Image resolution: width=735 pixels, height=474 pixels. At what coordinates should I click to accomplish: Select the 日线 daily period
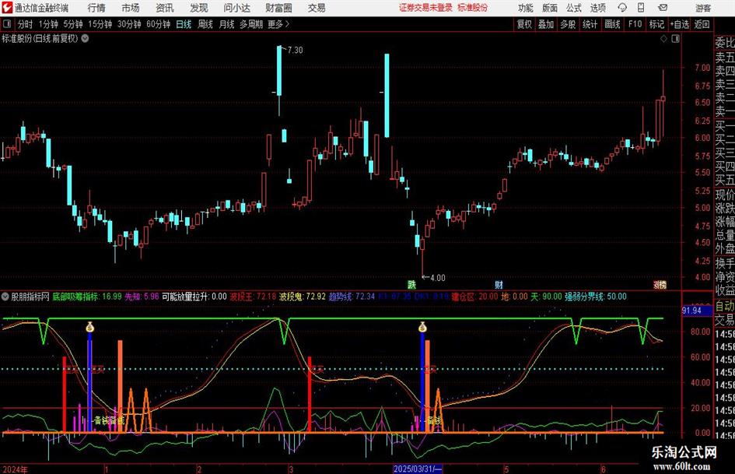[184, 24]
